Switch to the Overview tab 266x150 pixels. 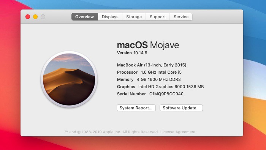point(84,17)
